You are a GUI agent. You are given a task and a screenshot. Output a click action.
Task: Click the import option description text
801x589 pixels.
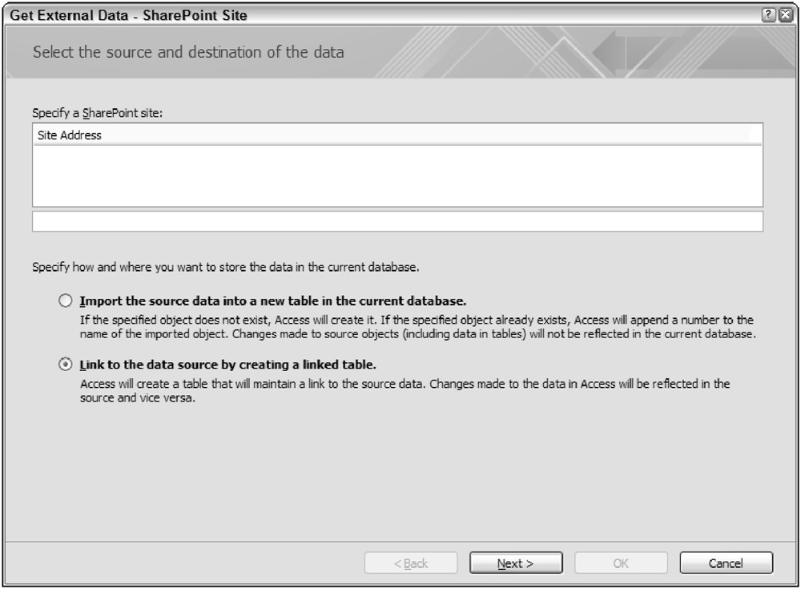(417, 327)
